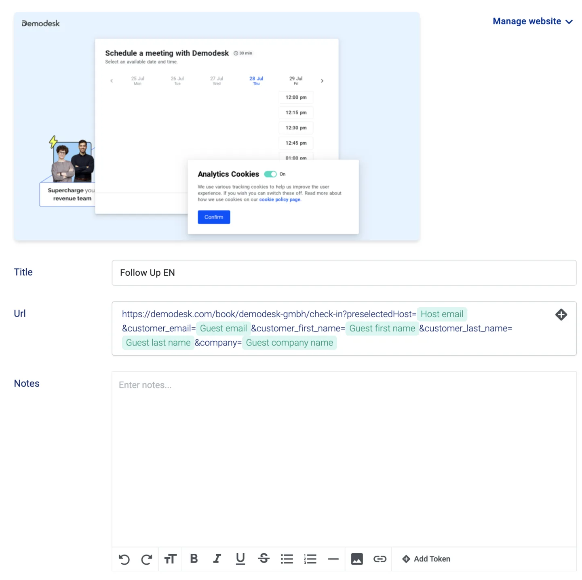Click the Confirm button in cookies dialog
The image size is (582, 580).
(x=214, y=217)
